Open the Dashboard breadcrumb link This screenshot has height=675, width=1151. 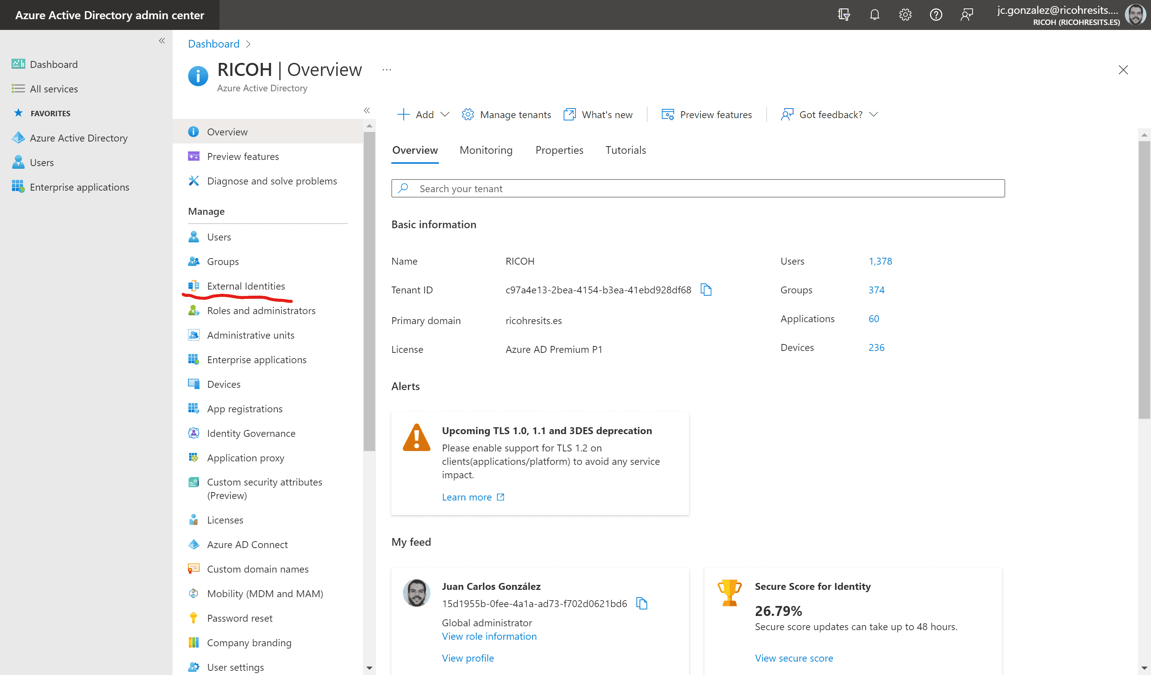214,43
